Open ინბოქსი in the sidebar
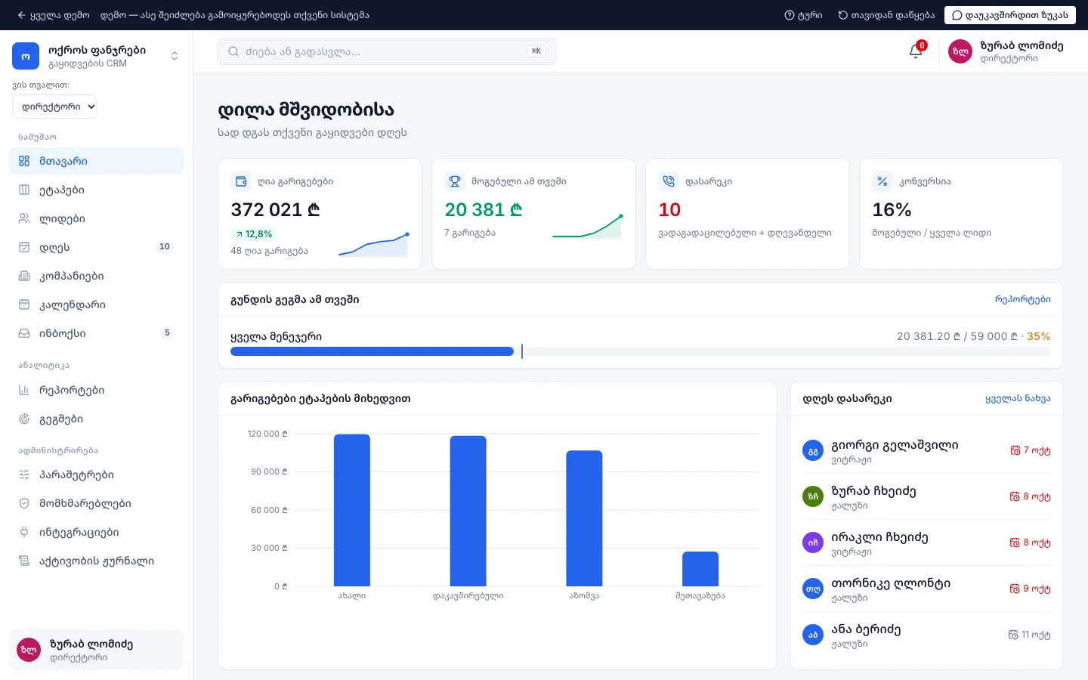This screenshot has height=680, width=1088. tap(96, 333)
